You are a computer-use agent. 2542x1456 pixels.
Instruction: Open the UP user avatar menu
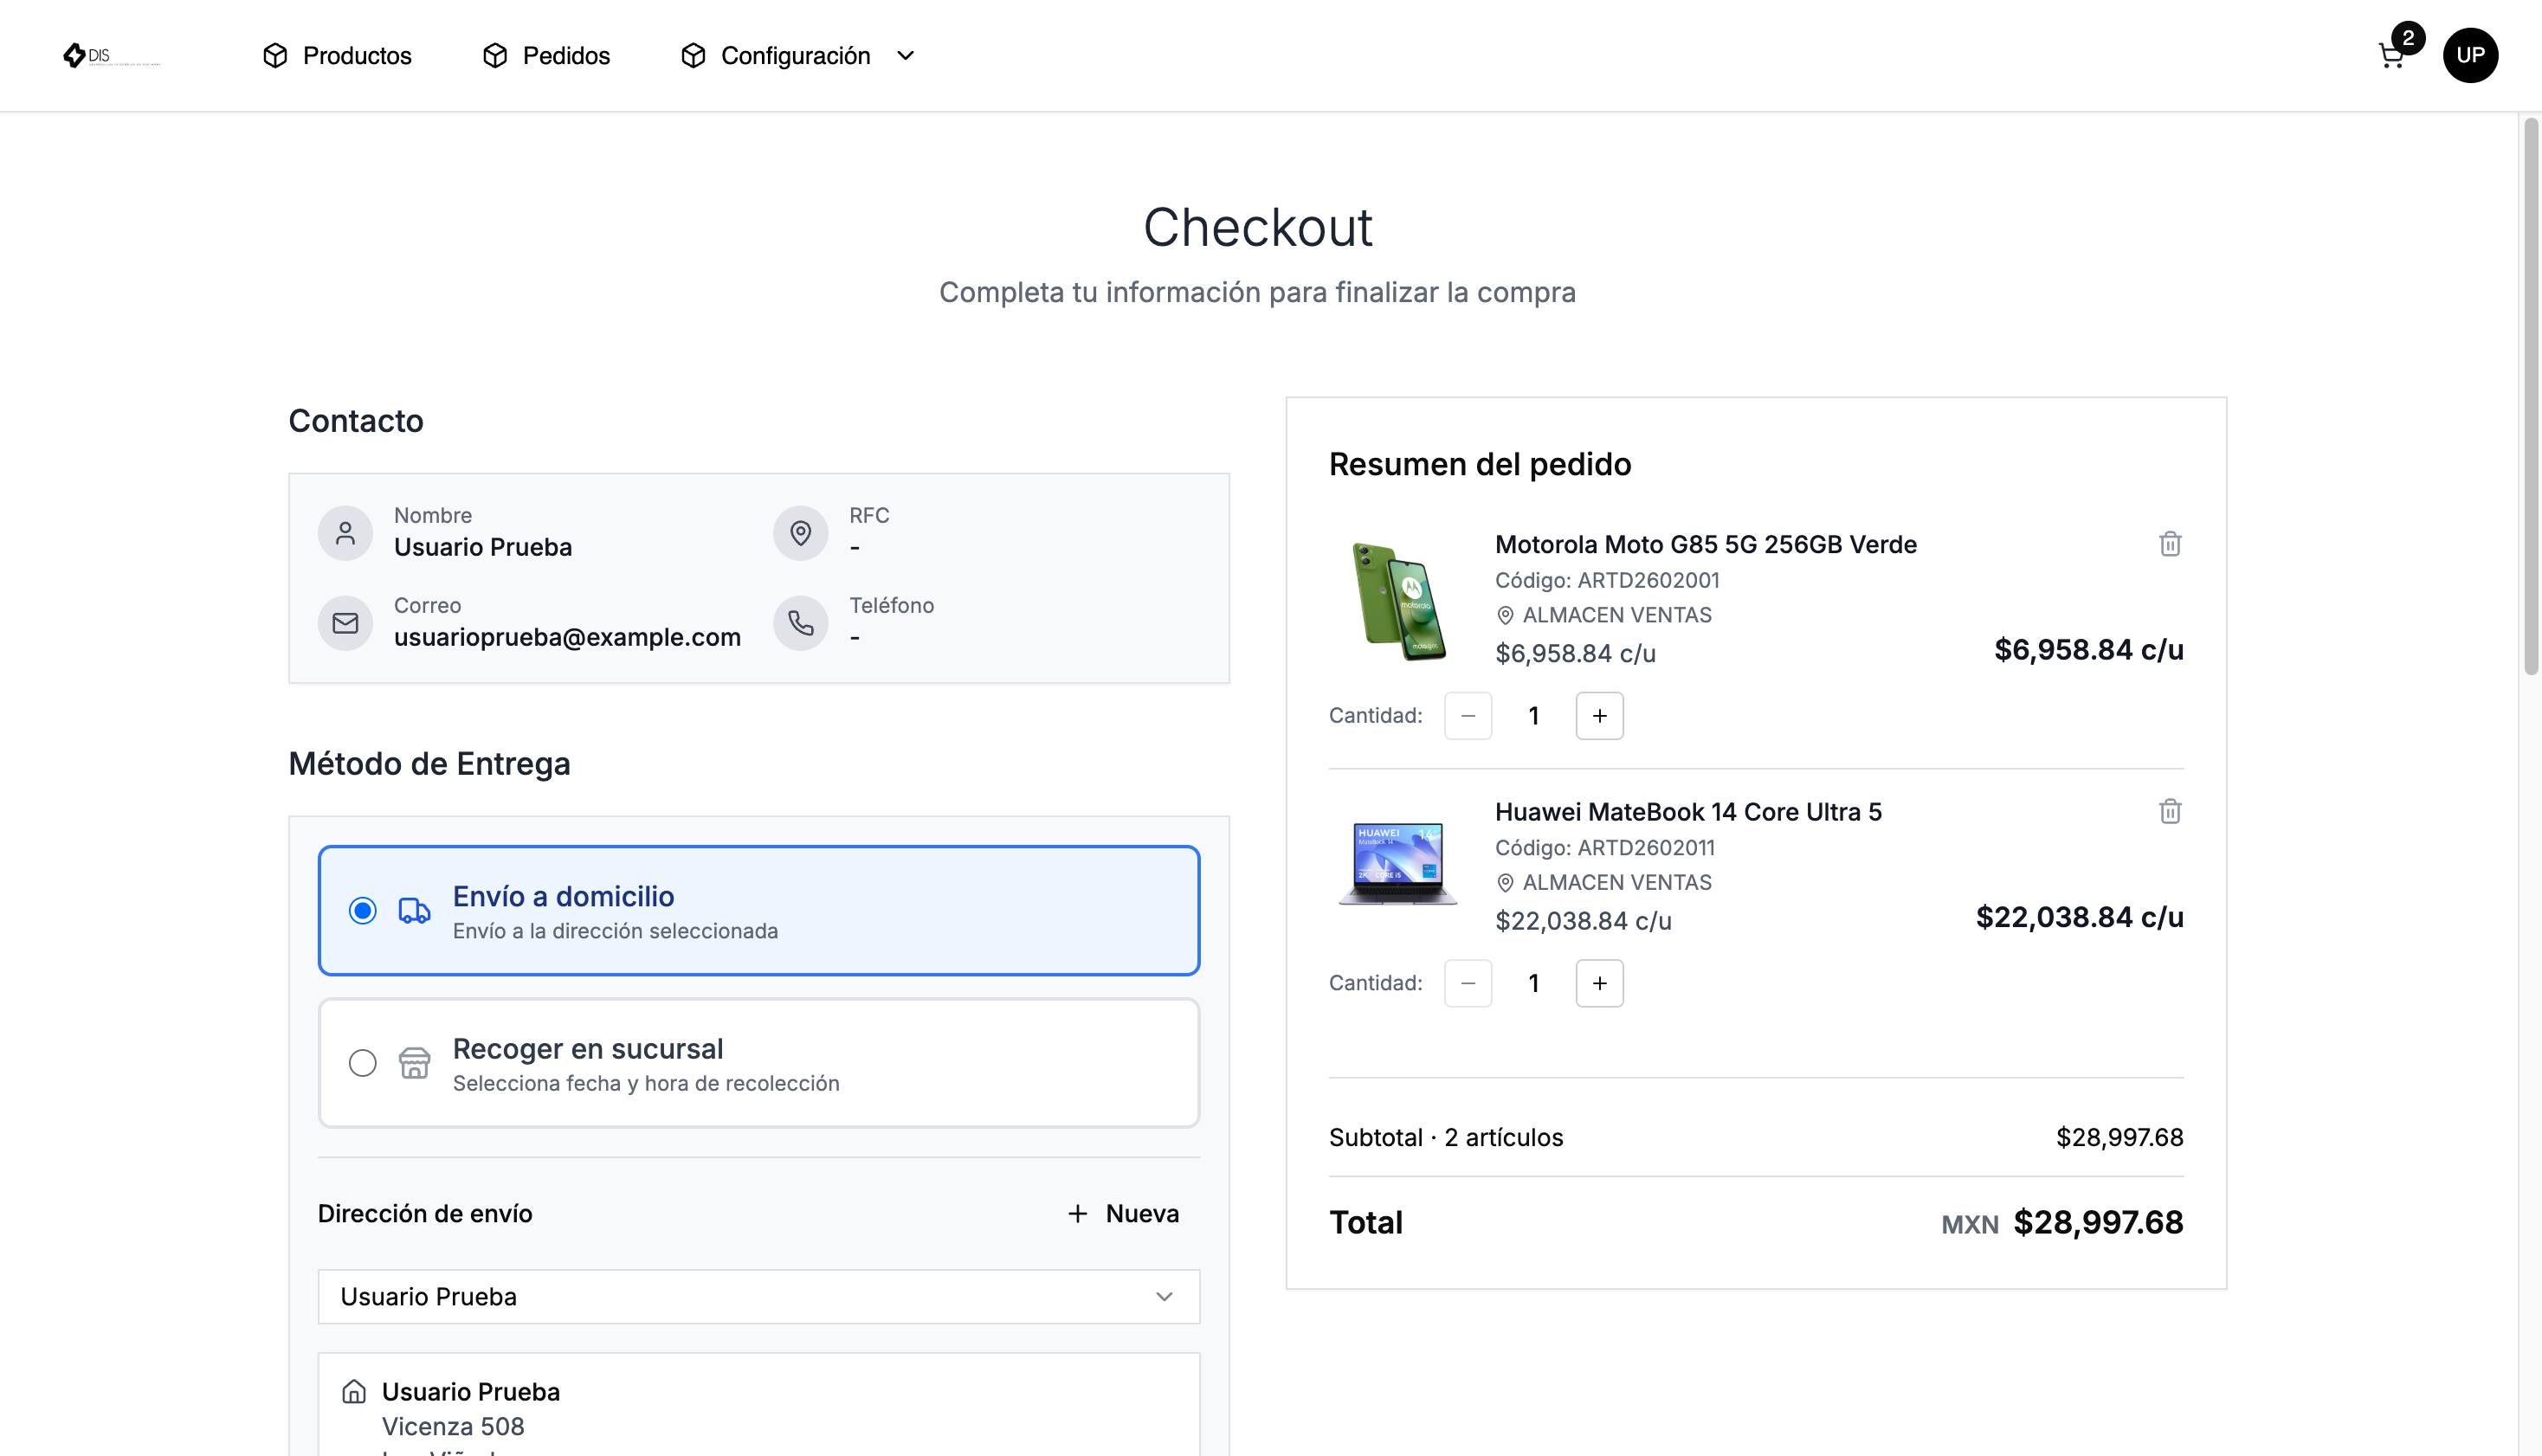click(2469, 55)
